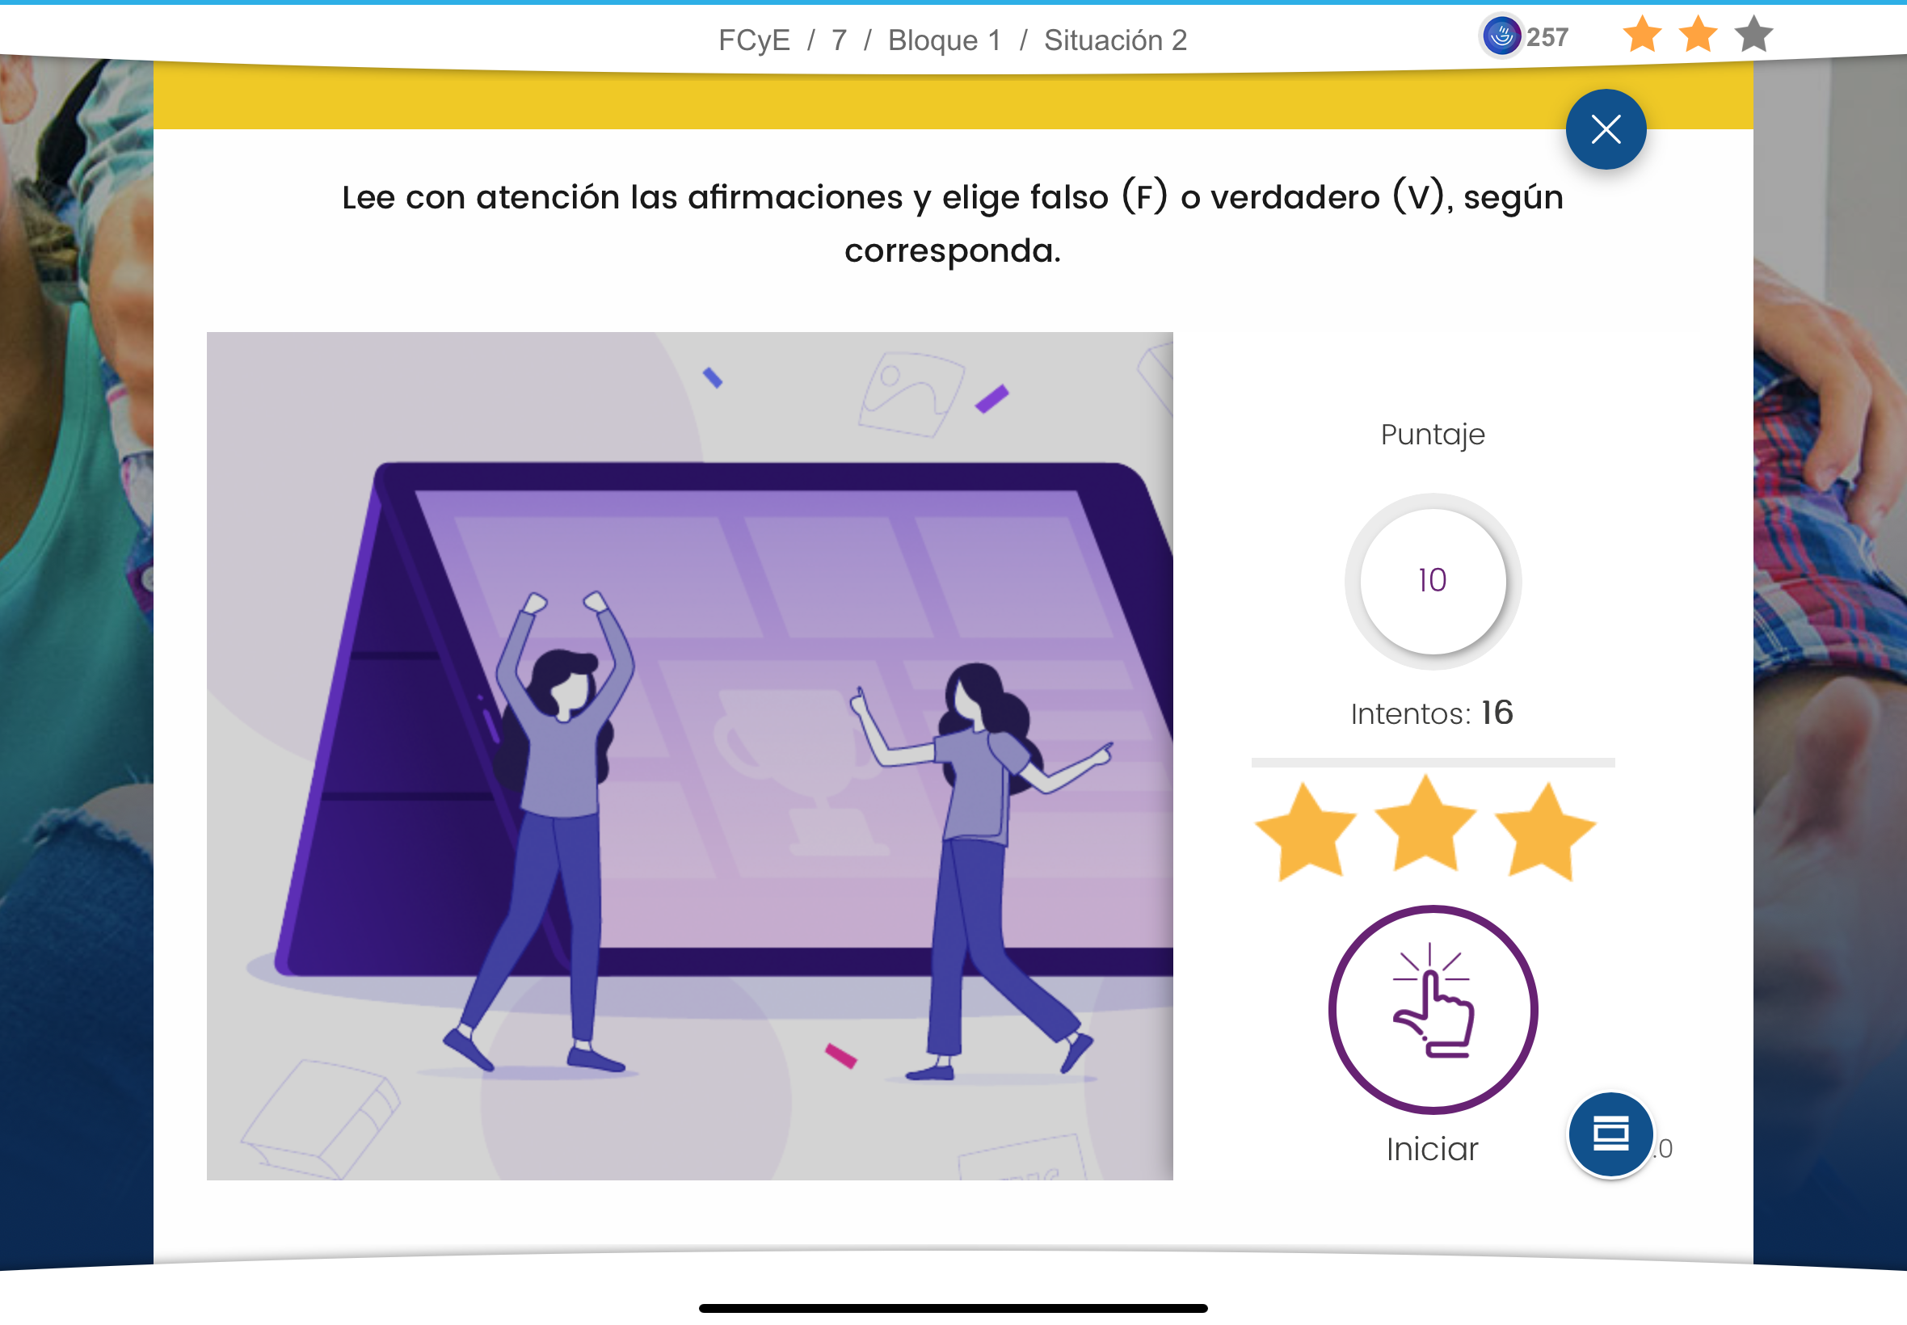Select the second orange header star
The image size is (1907, 1325).
1698,35
